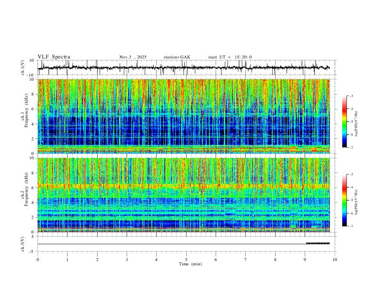
Task: Click inside the ch.1 spectrogram panel
Action: pos(183,116)
